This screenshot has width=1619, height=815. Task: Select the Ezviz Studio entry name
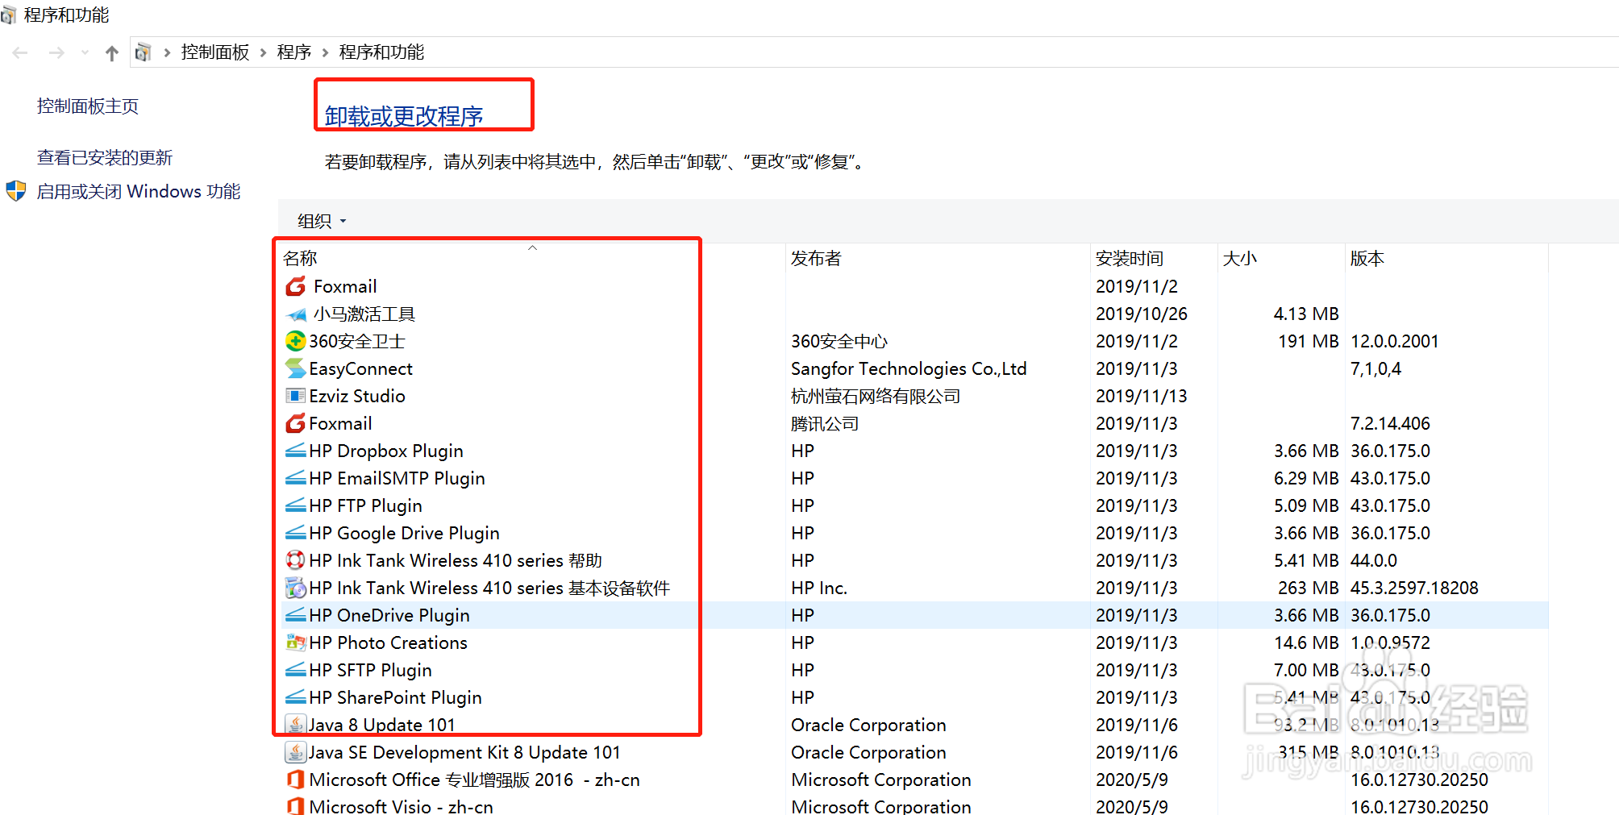[x=357, y=396]
